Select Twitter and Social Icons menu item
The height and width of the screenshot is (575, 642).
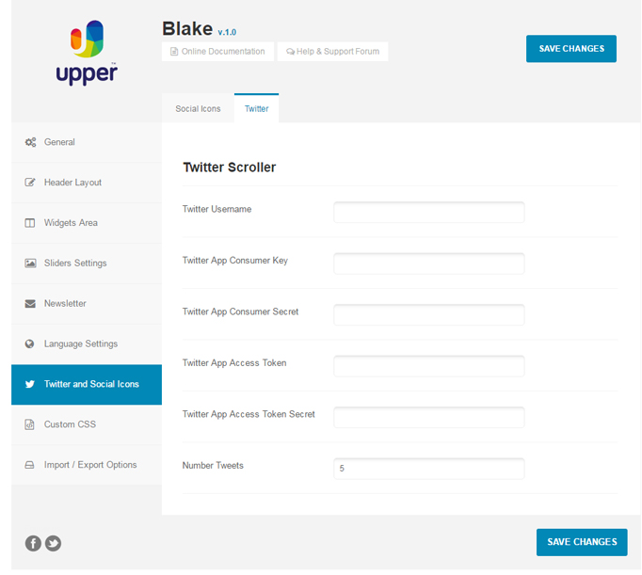click(x=90, y=384)
